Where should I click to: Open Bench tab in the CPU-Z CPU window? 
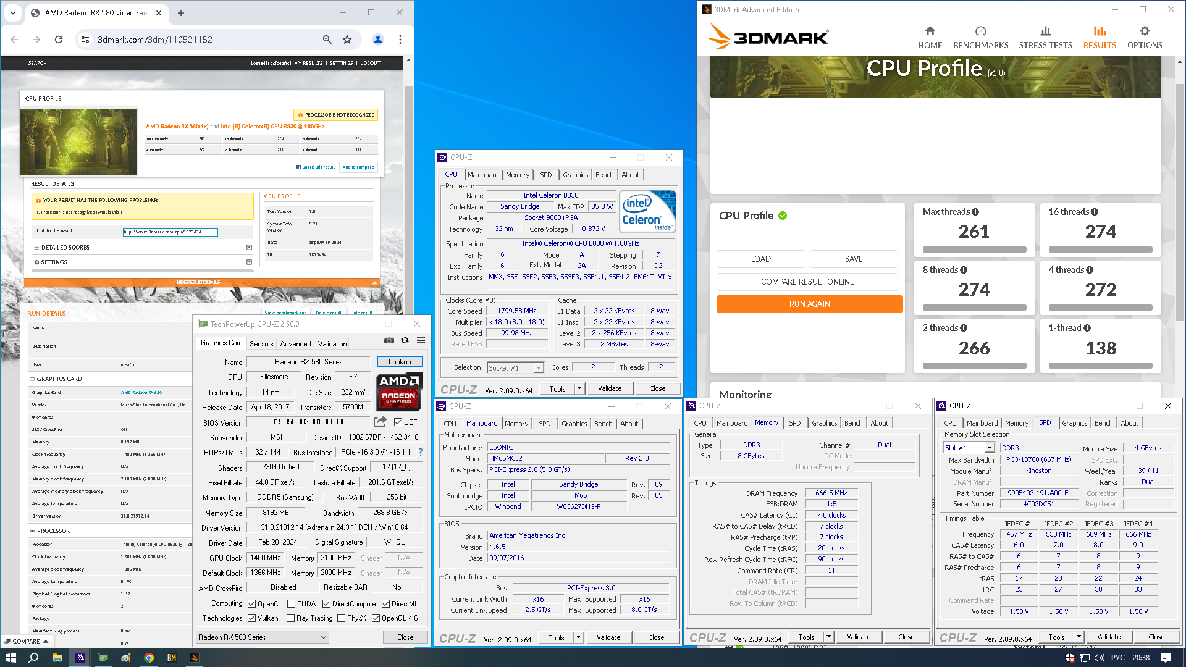[604, 175]
